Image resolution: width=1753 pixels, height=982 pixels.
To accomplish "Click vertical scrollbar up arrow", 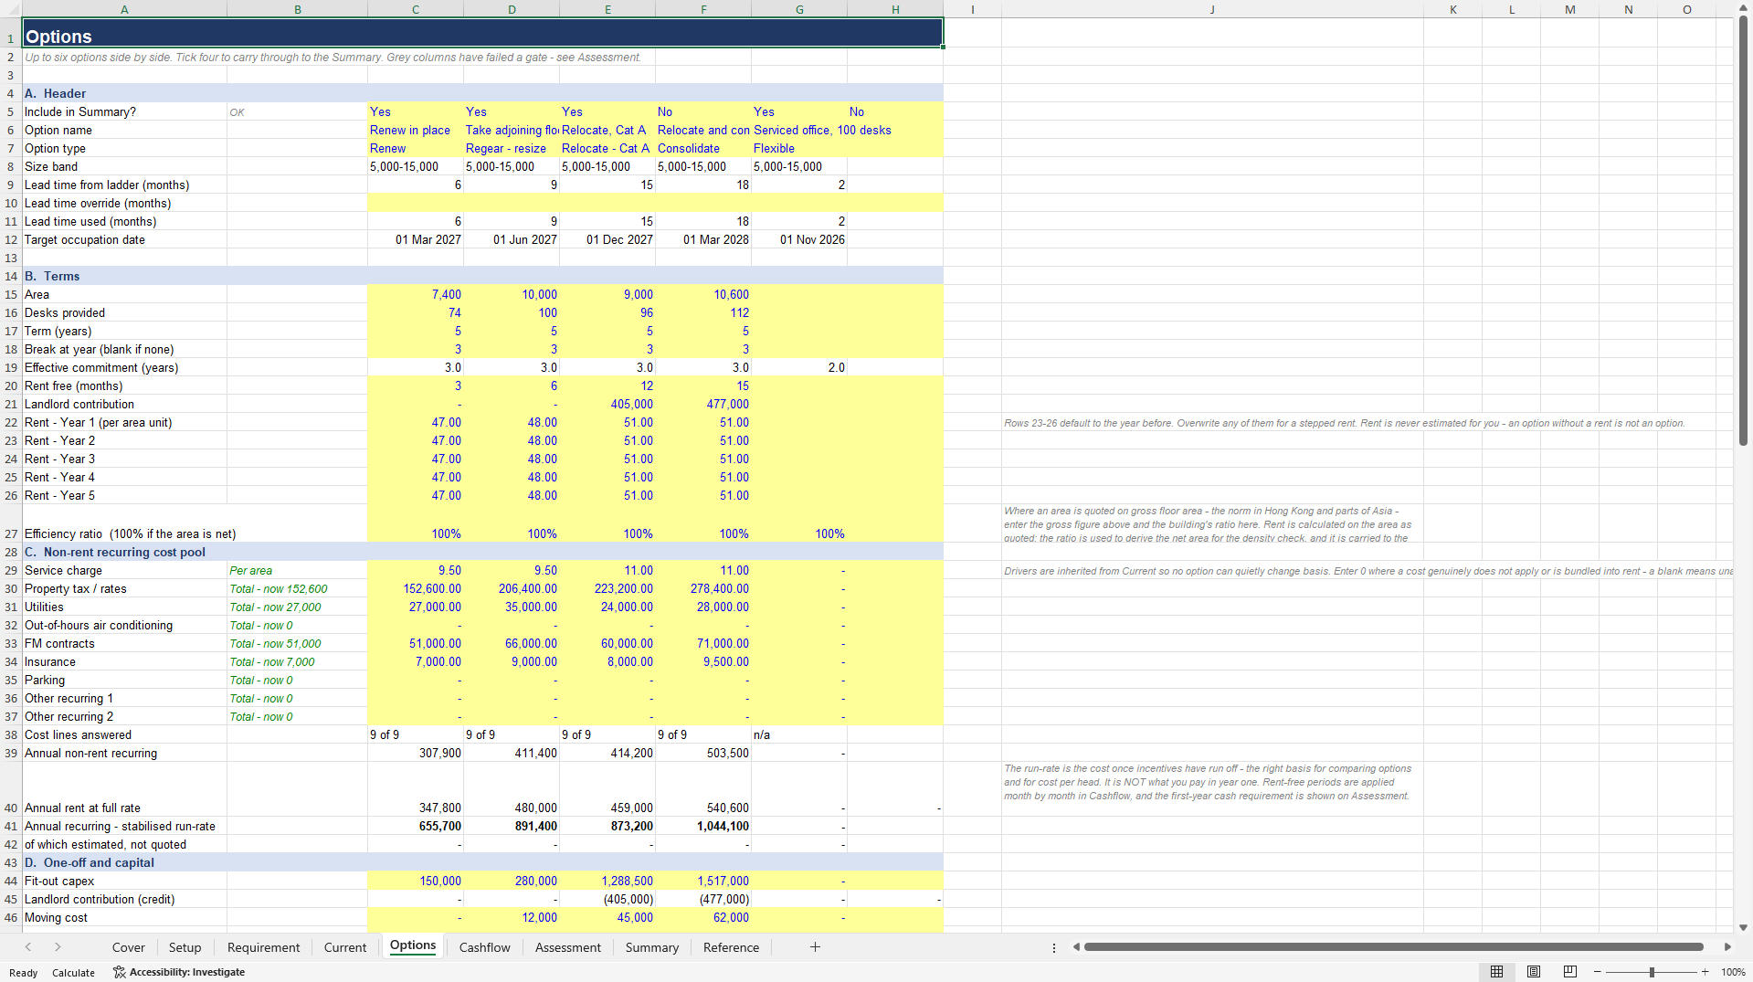I will pos(1743,8).
